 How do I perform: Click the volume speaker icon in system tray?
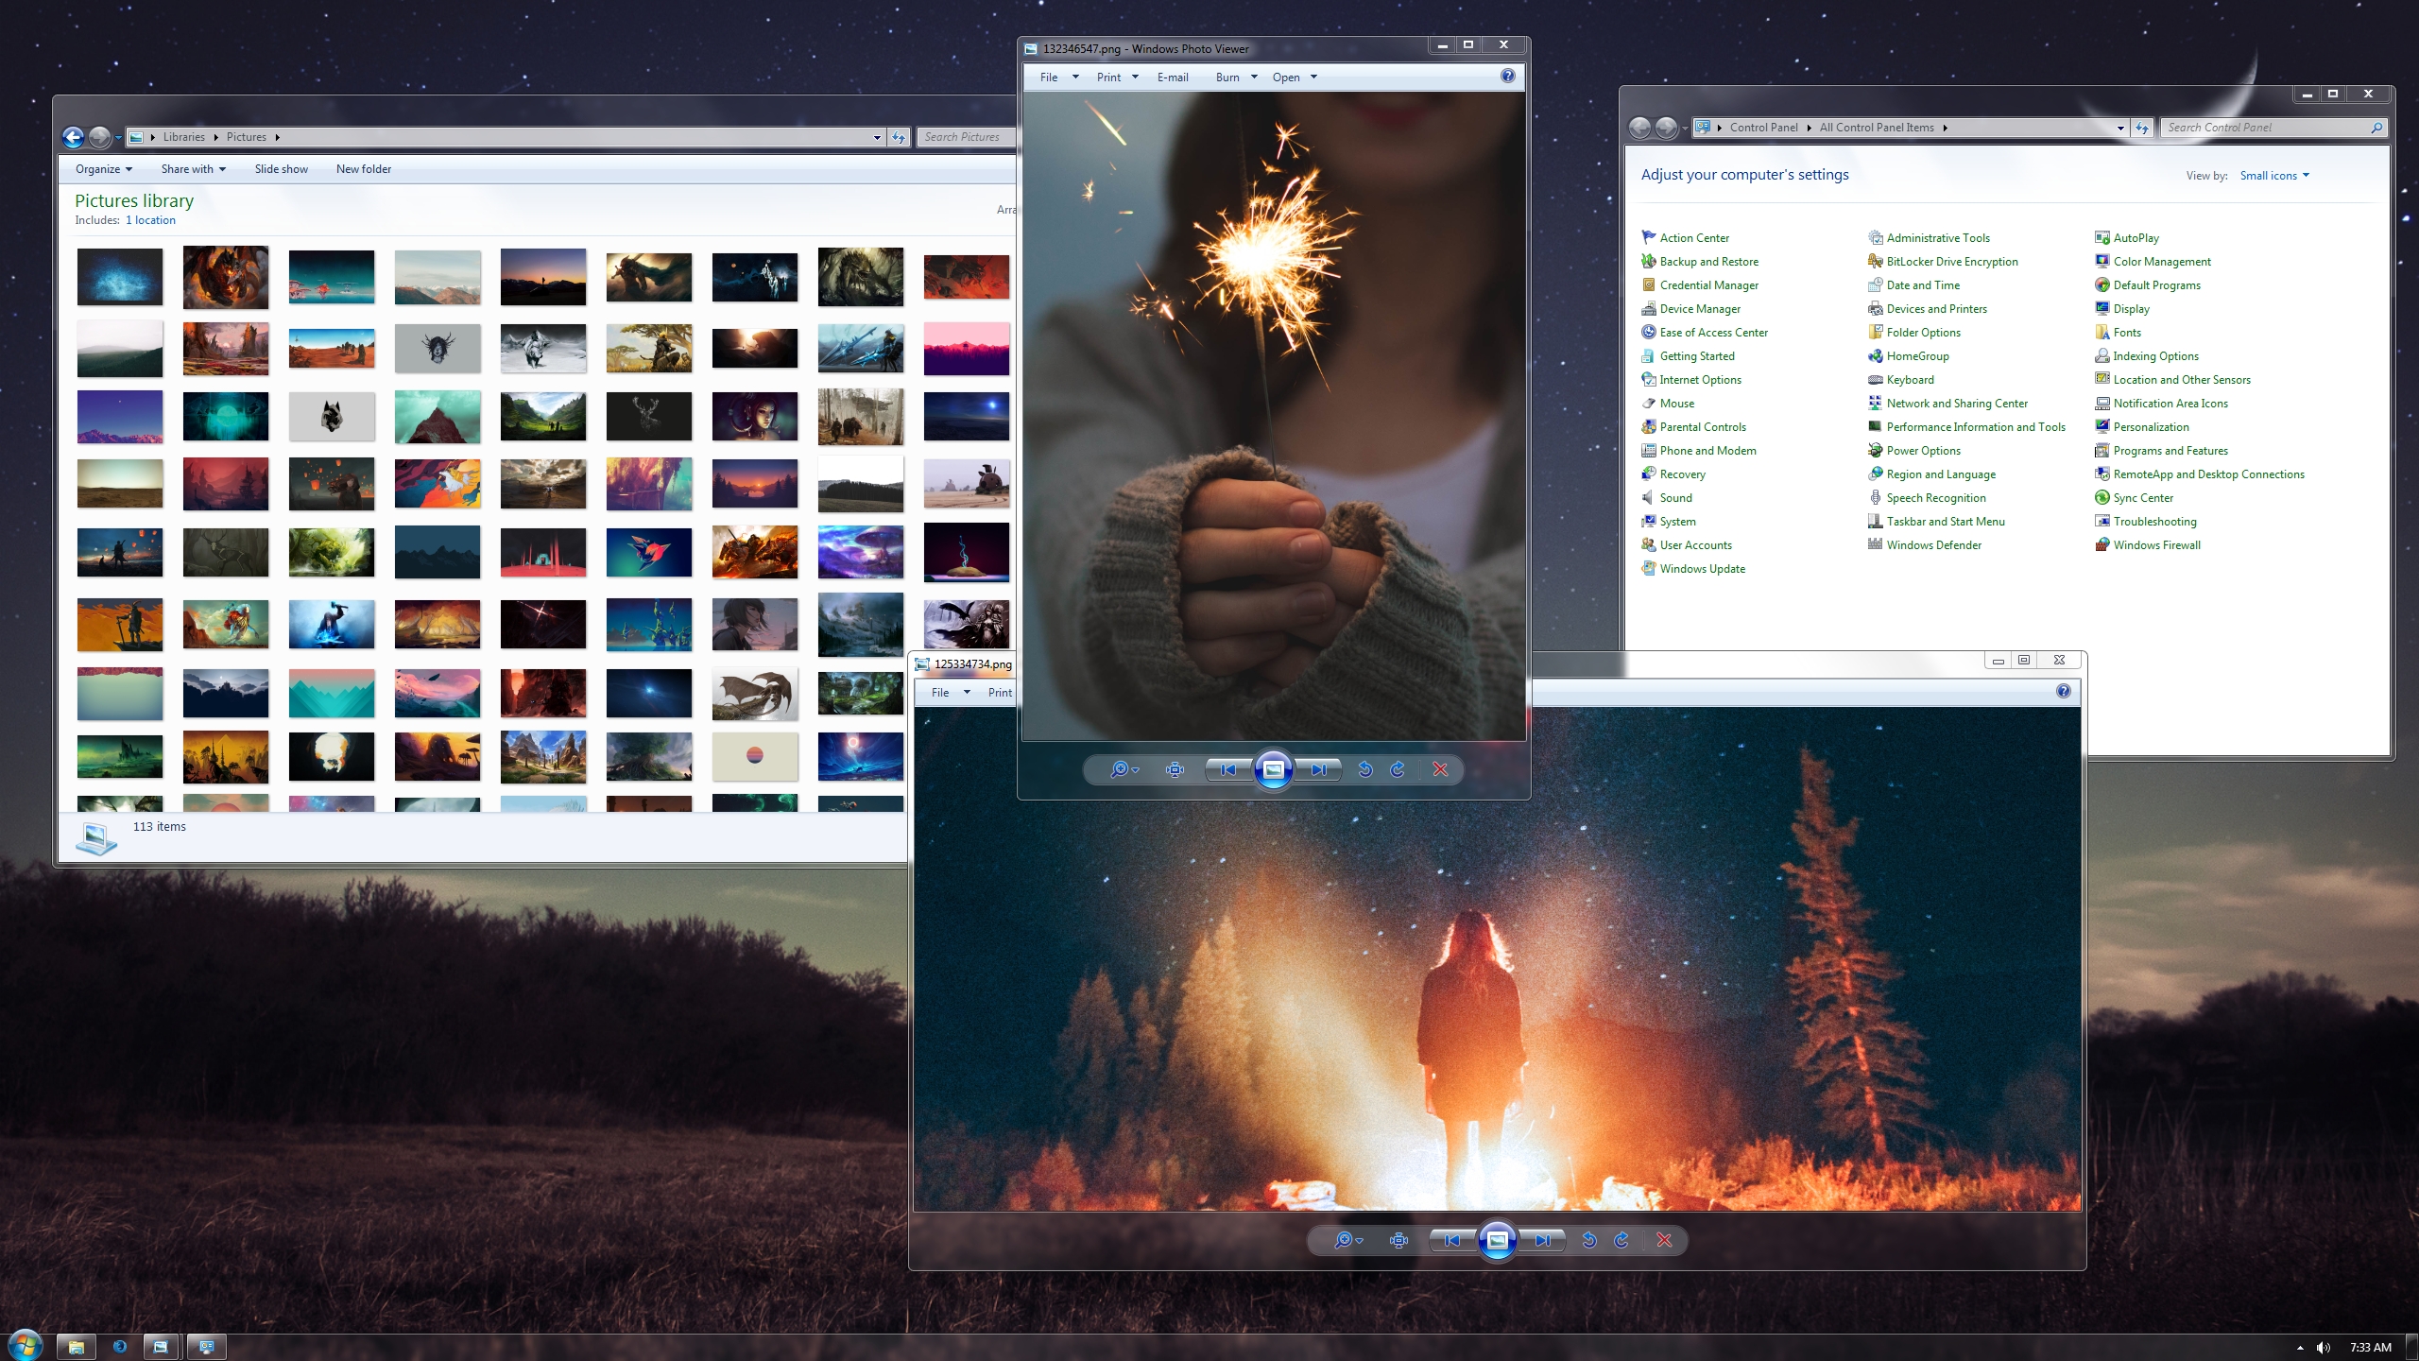click(2324, 1347)
